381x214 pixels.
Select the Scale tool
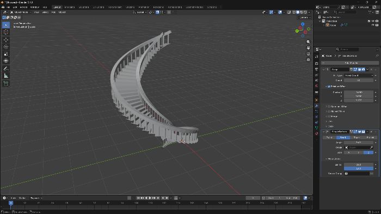tap(6, 53)
